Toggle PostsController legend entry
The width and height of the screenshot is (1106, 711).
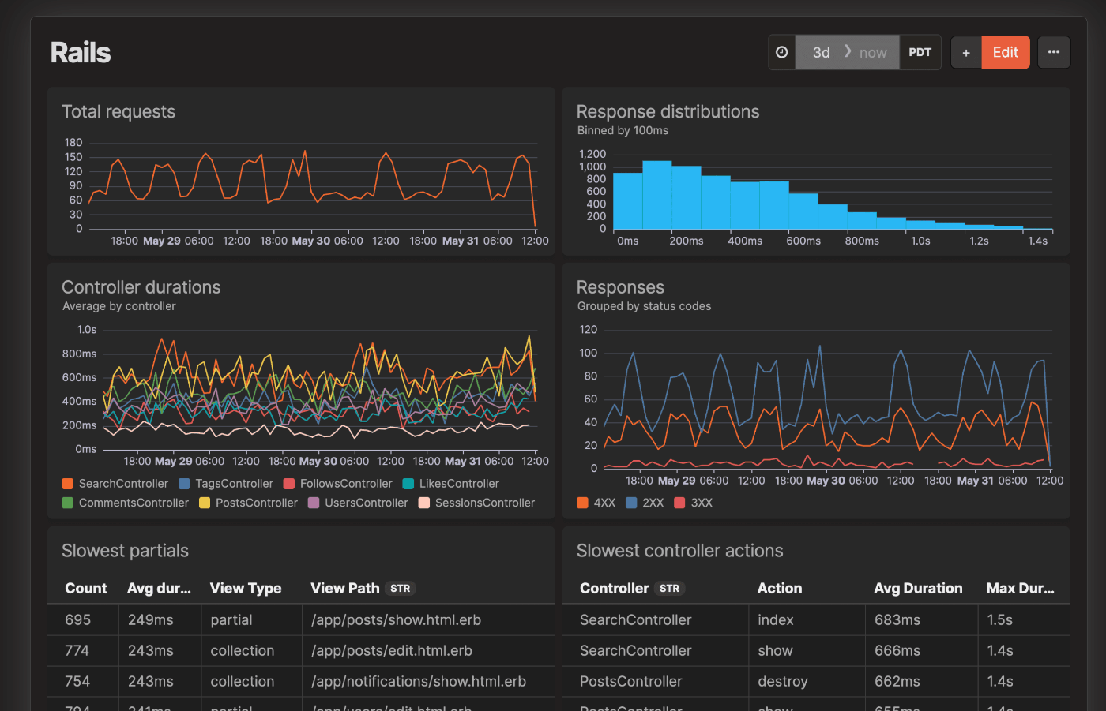pos(249,503)
